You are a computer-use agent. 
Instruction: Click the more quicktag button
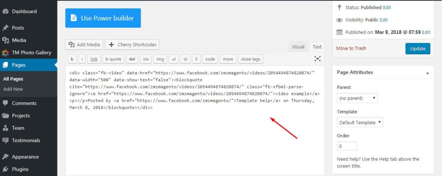[228, 59]
